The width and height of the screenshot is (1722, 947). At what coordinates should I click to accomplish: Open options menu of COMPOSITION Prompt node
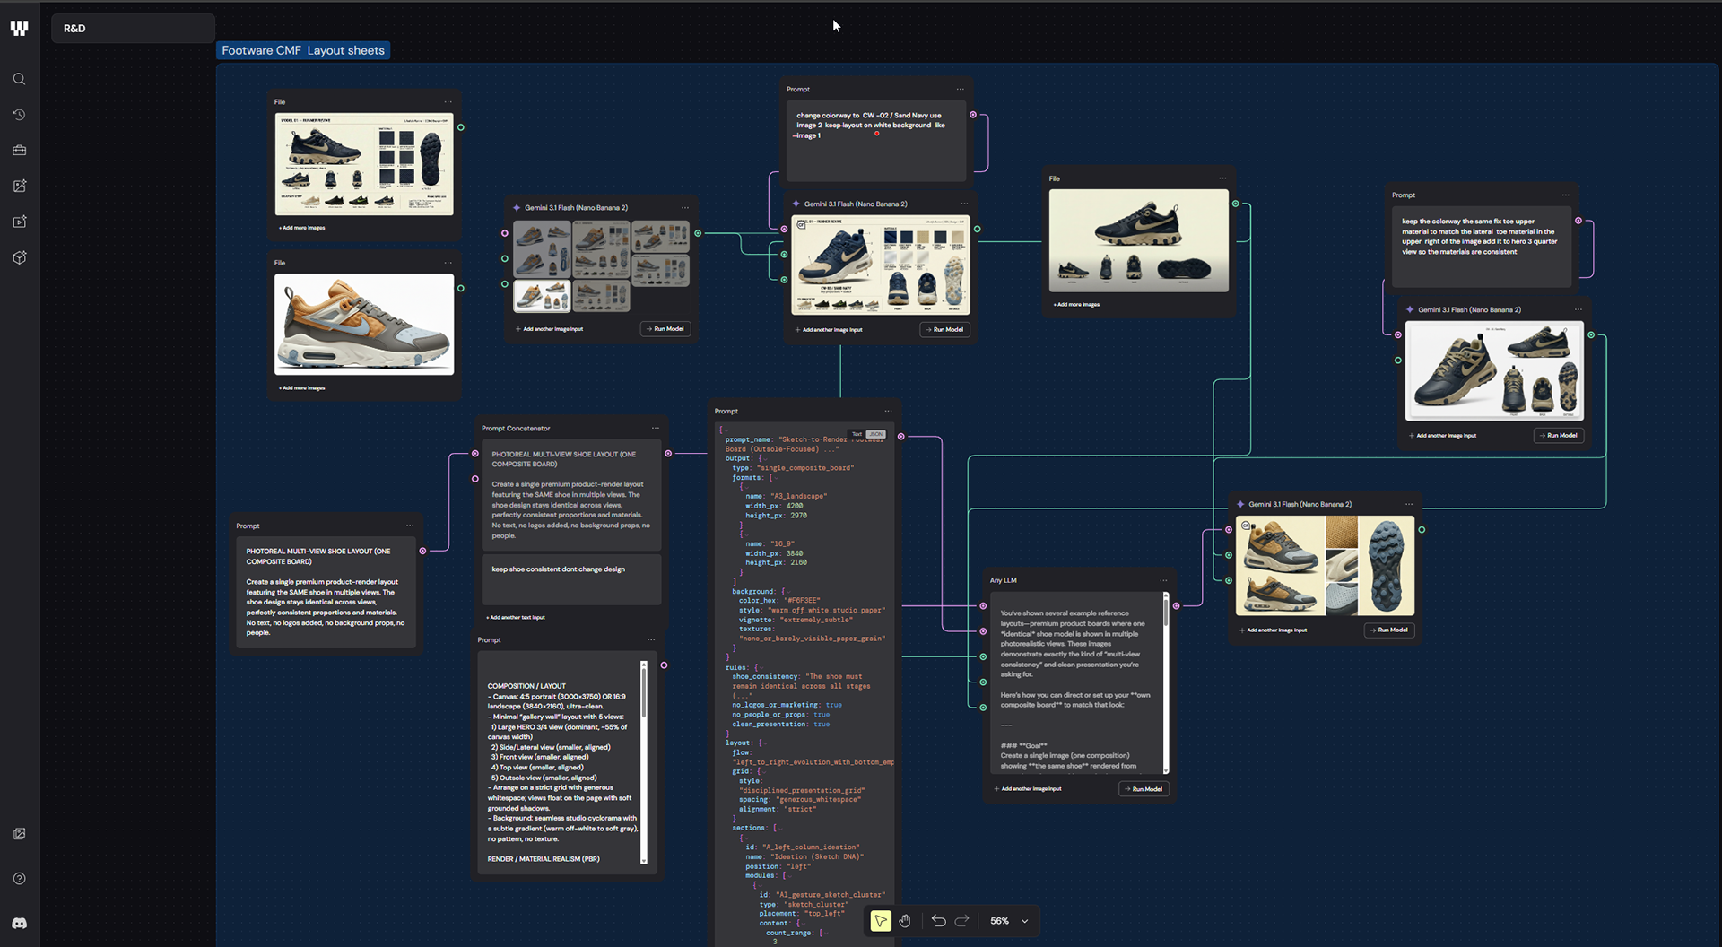[651, 639]
